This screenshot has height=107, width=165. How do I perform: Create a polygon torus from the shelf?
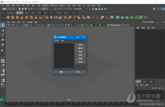31,17
